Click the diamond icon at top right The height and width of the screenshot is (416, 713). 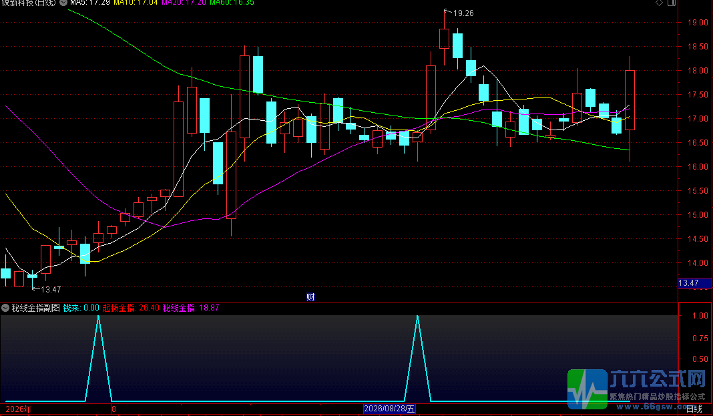pos(659,3)
